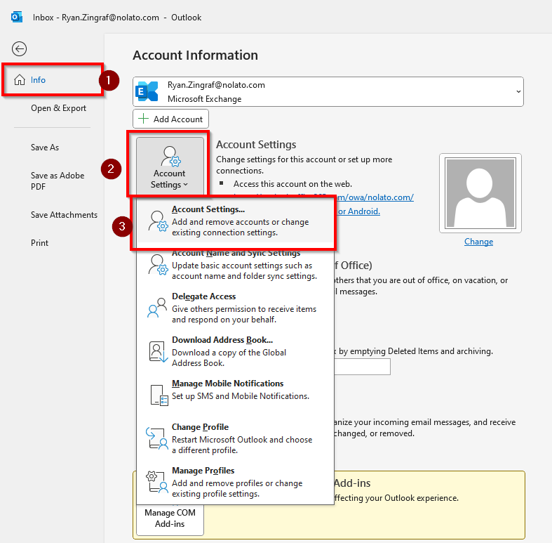
Task: Click the Change link under the photo
Action: pyautogui.click(x=478, y=242)
